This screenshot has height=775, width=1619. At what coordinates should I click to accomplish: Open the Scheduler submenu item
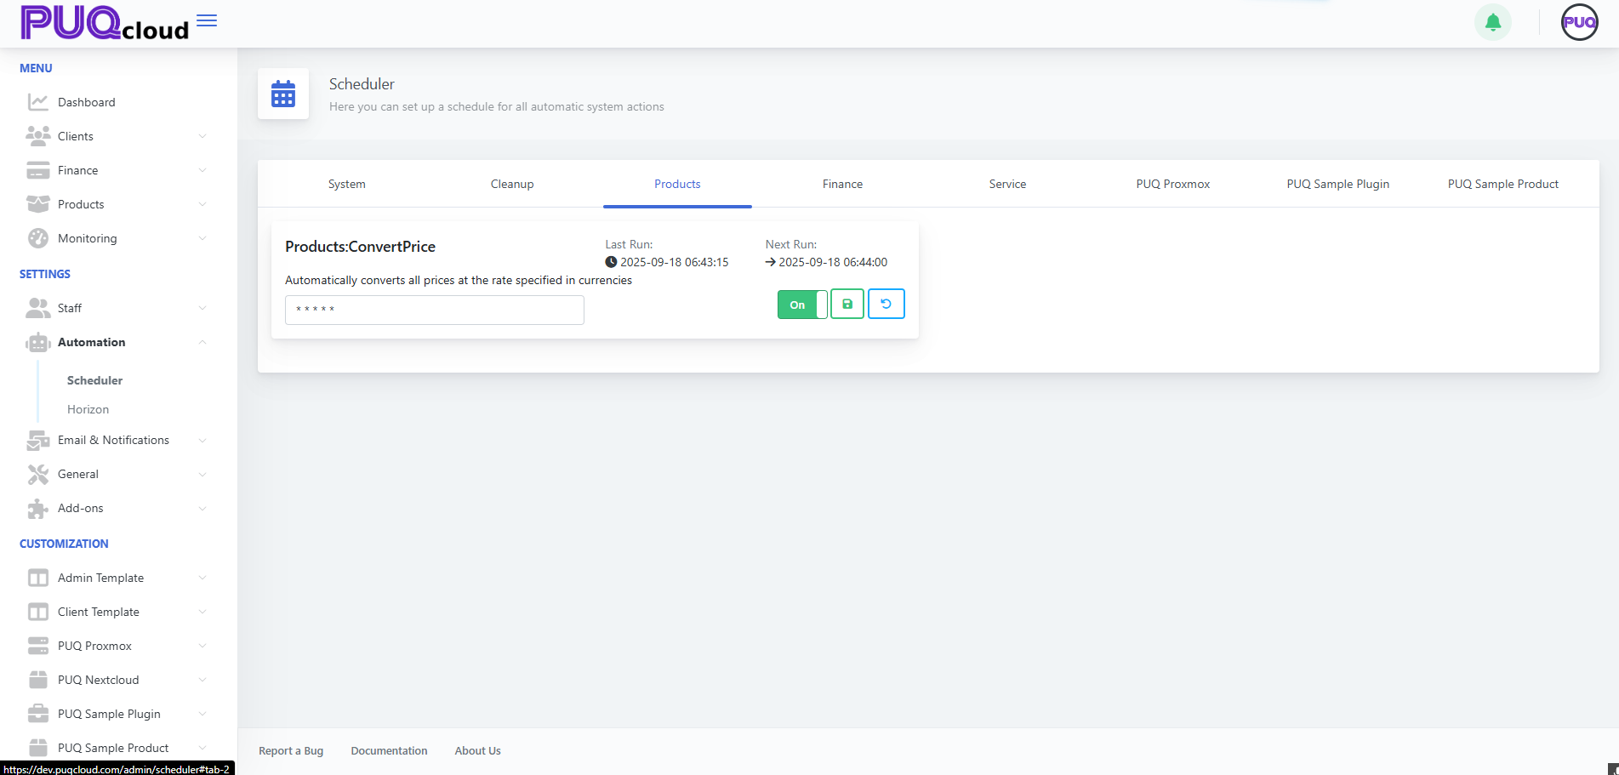(x=94, y=380)
